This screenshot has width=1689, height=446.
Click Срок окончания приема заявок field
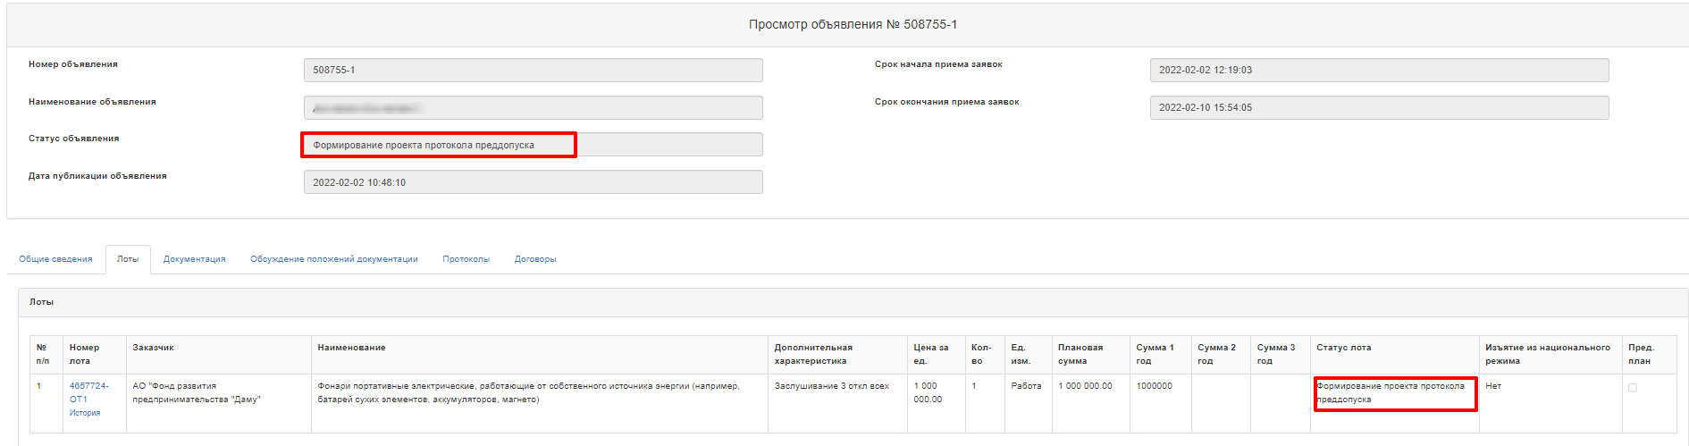coord(1379,107)
